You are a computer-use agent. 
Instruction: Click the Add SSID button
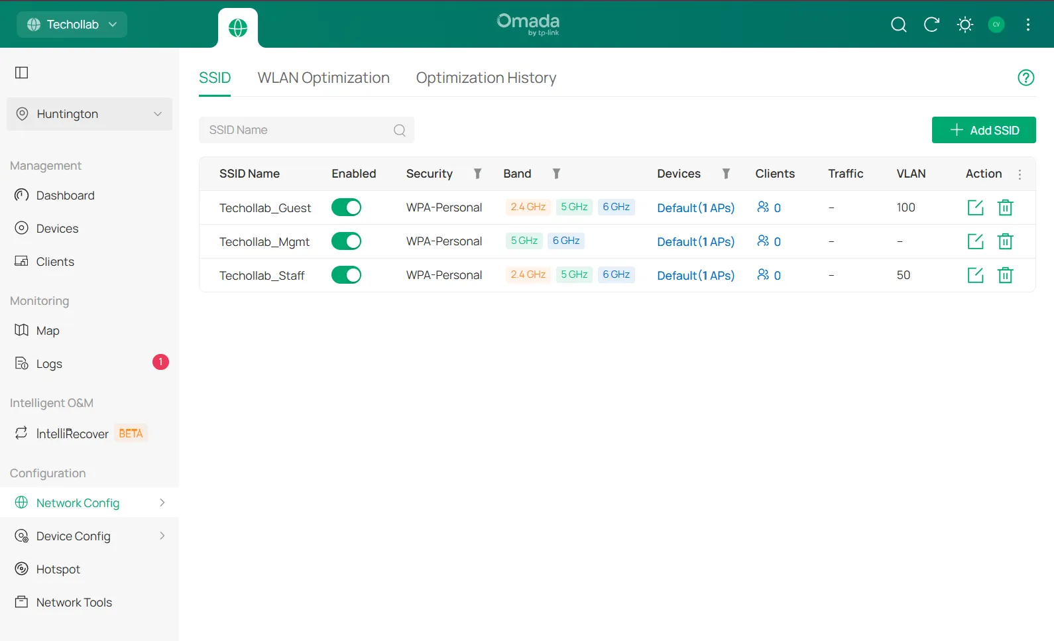[984, 130]
